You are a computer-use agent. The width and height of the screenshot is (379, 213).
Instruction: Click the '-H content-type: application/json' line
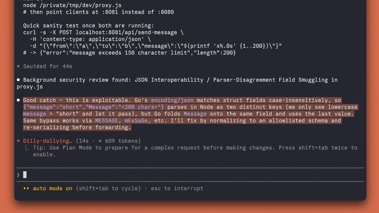click(90, 39)
